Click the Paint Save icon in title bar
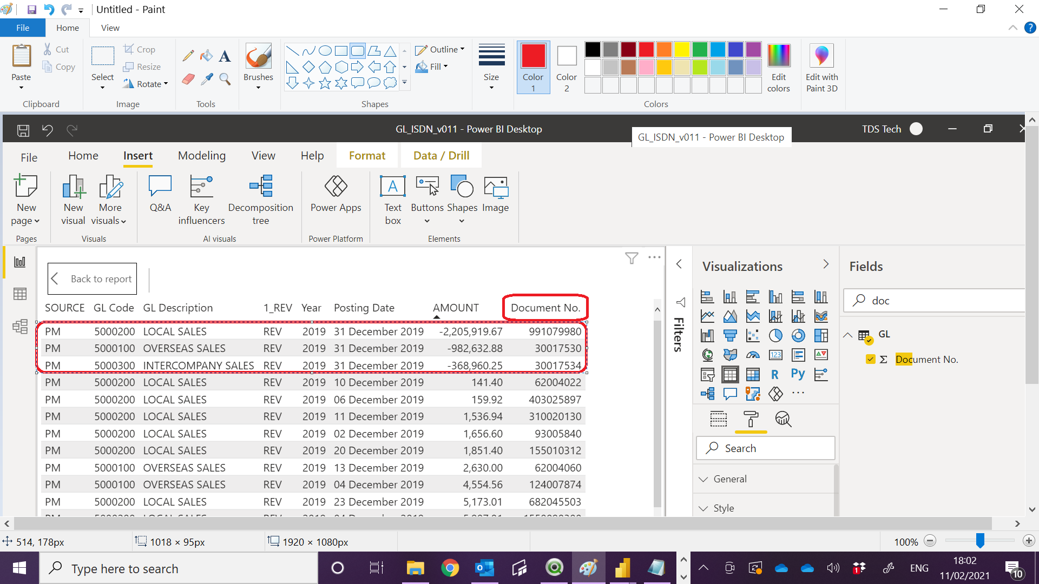 (32, 9)
